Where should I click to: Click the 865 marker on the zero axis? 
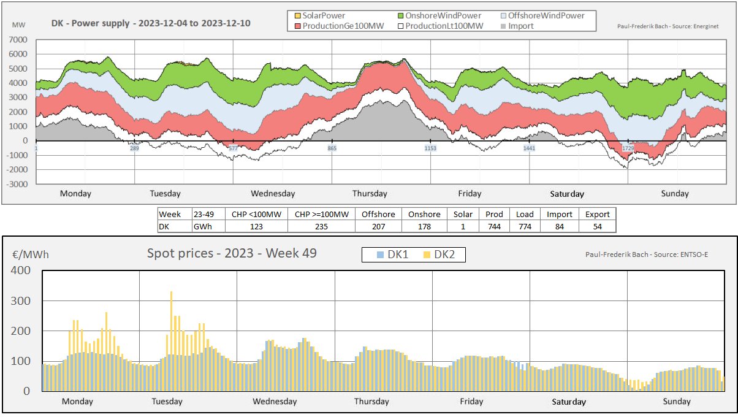(x=332, y=148)
